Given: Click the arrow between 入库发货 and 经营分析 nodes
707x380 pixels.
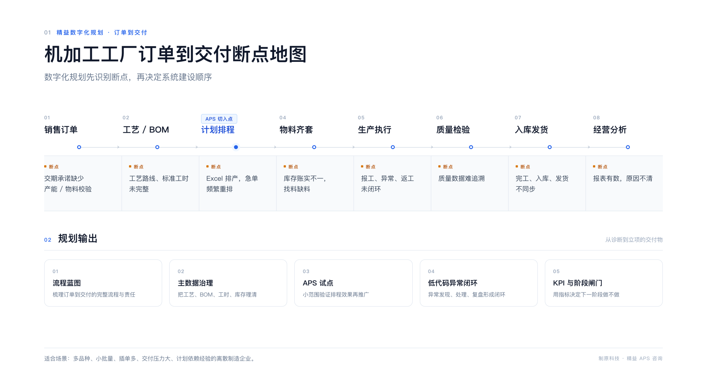Looking at the screenshot, I should pos(589,147).
